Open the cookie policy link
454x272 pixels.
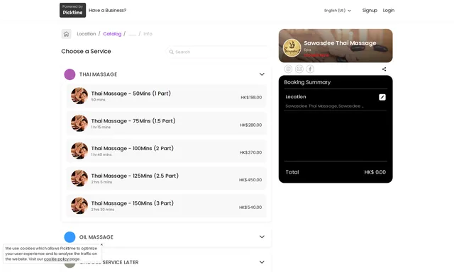[x=56, y=259]
